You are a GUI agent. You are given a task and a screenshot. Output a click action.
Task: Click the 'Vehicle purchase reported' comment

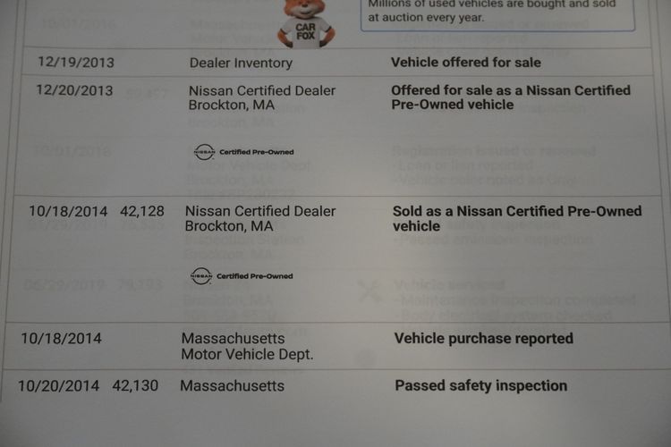coord(484,338)
